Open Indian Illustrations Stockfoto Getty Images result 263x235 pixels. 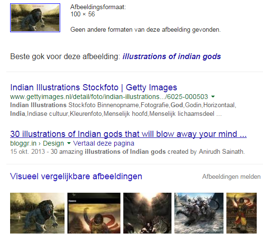(93, 87)
